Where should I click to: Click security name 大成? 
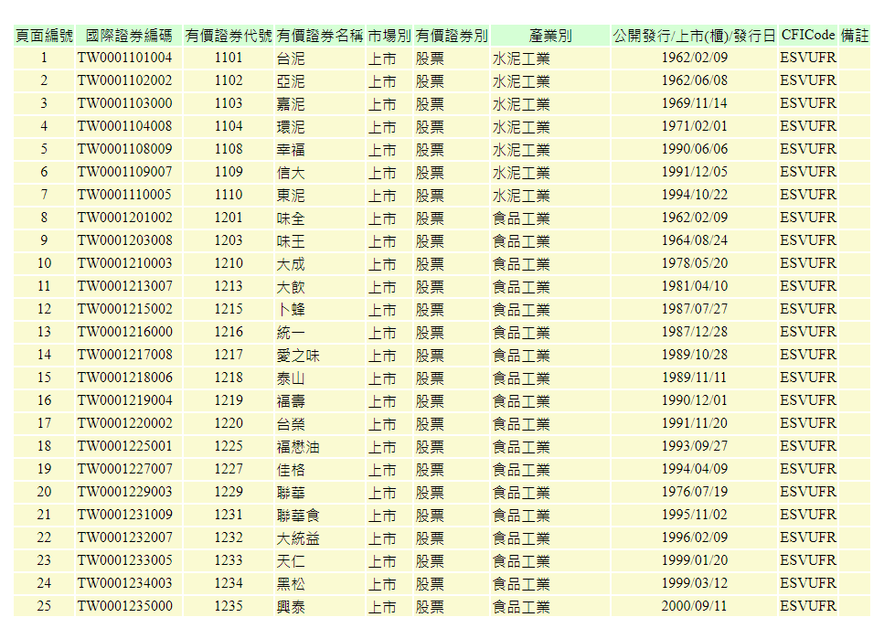pyautogui.click(x=291, y=264)
